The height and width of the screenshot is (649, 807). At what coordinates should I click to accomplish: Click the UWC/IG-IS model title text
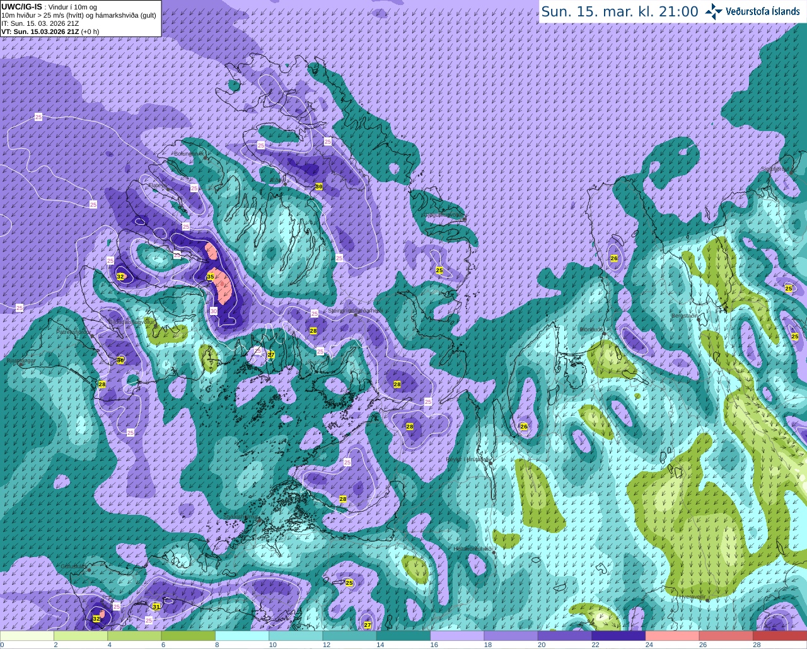(x=22, y=6)
